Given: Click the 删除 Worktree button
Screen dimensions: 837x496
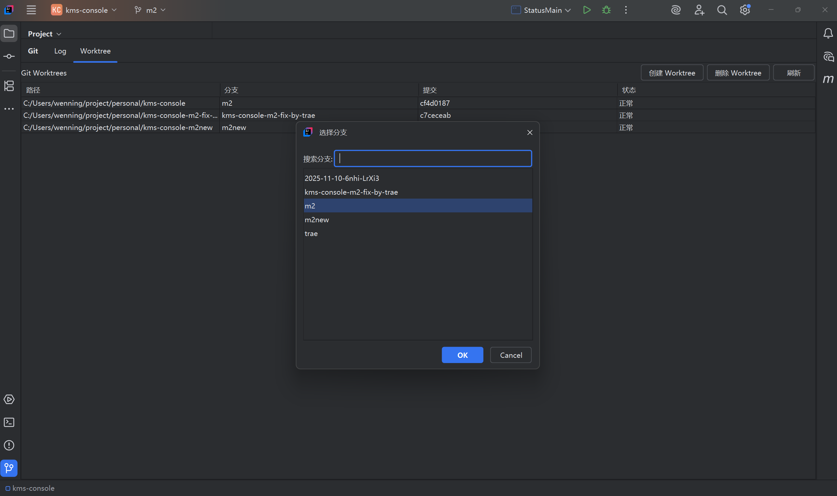Looking at the screenshot, I should coord(738,73).
